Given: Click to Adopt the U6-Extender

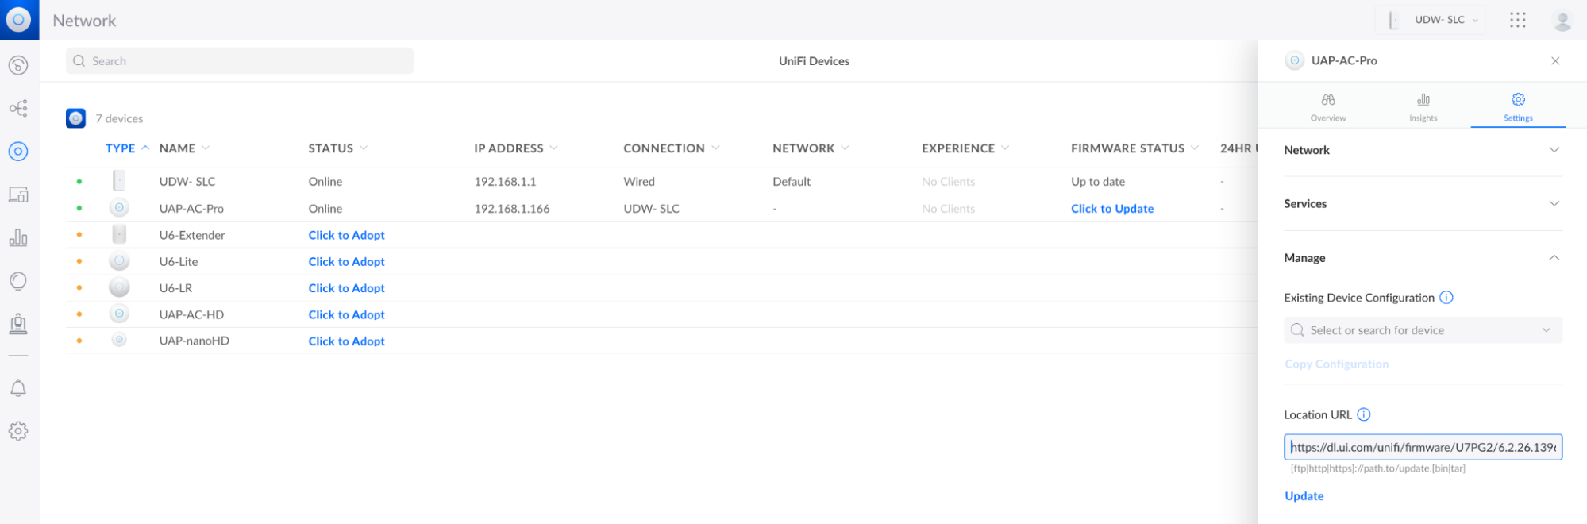Looking at the screenshot, I should click(x=346, y=235).
